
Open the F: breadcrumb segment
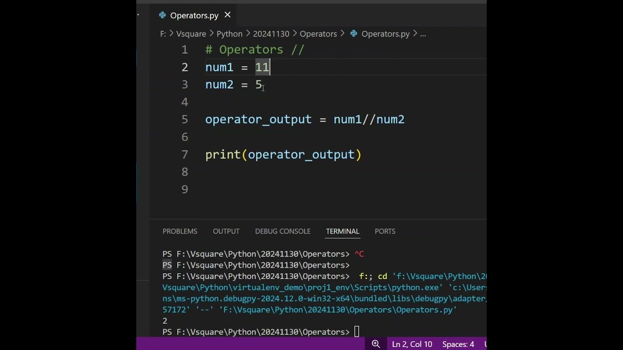pos(163,34)
